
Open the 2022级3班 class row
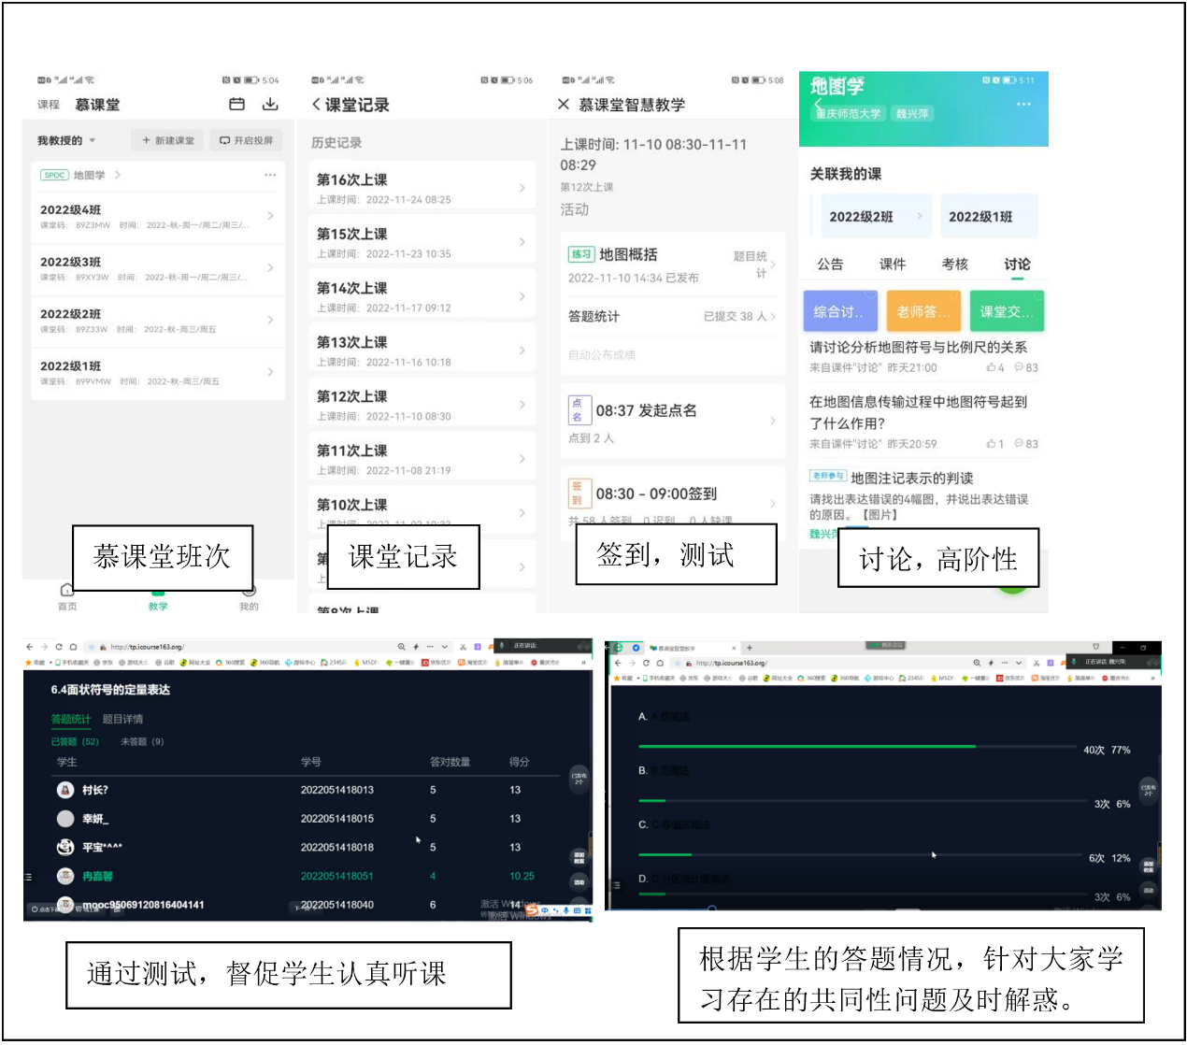tap(158, 268)
